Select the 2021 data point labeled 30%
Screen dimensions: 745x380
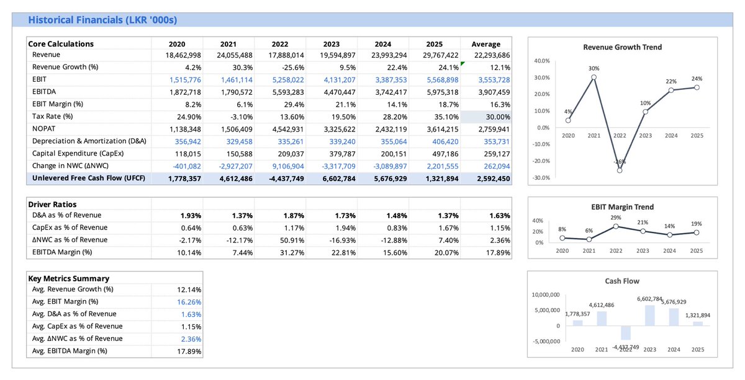click(594, 77)
